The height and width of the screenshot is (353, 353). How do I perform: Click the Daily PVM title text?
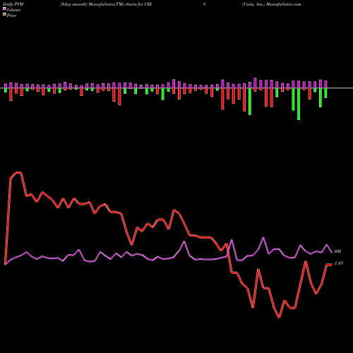[x=13, y=4]
